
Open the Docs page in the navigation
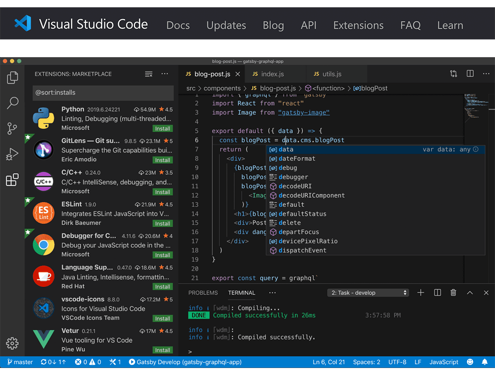coord(178,25)
